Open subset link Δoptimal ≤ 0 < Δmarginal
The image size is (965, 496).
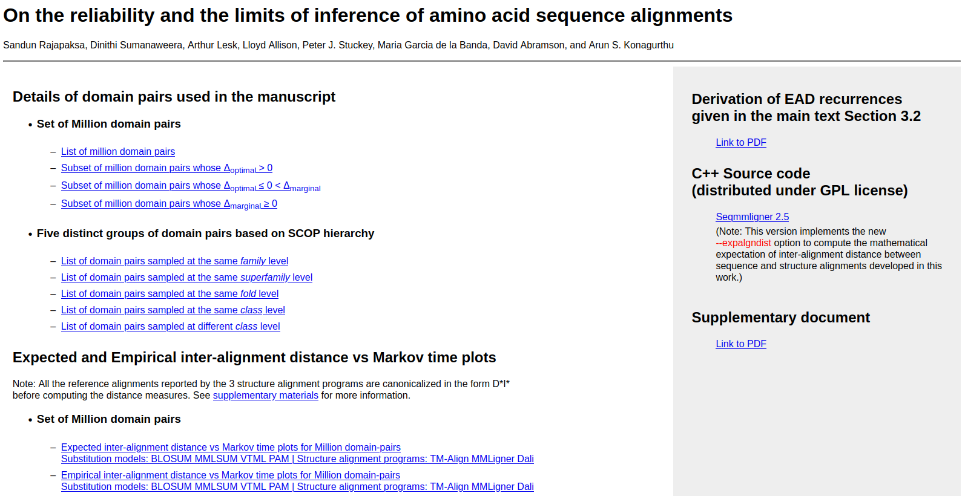[x=190, y=186]
